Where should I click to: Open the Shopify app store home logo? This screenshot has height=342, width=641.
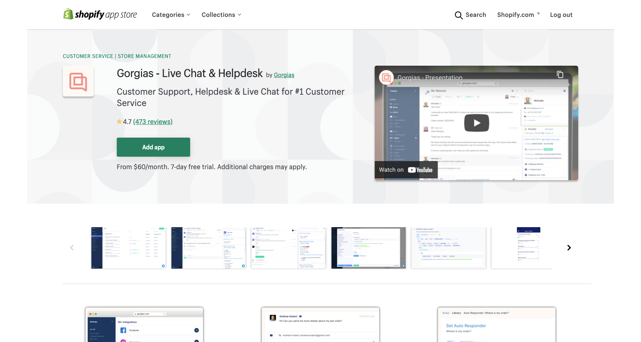(100, 14)
